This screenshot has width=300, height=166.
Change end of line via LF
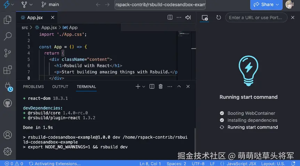(212, 164)
